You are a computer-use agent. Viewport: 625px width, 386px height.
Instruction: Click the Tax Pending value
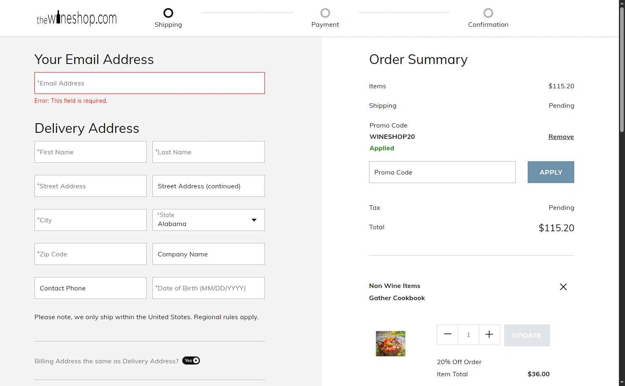point(561,208)
